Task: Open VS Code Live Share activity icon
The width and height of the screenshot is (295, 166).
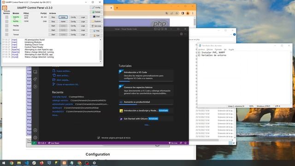Action: [35, 79]
